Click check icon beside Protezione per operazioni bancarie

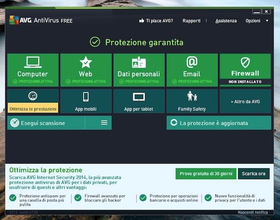click(143, 198)
